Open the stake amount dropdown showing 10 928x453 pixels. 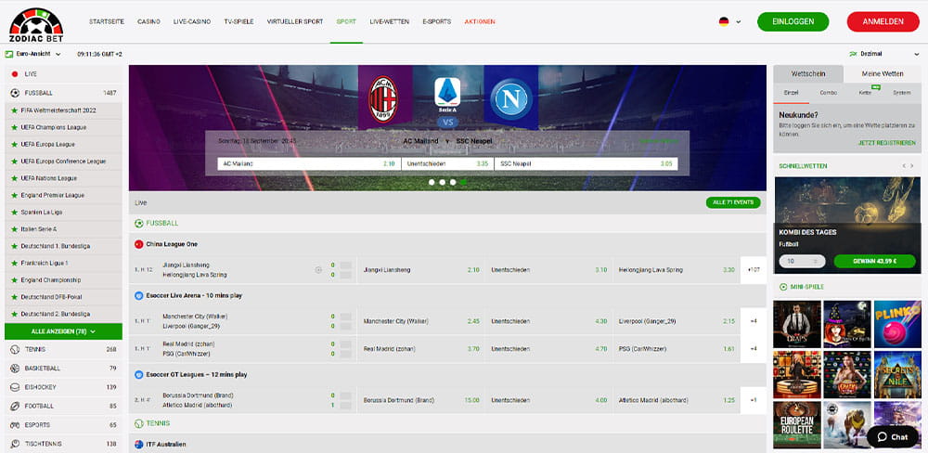pyautogui.click(x=802, y=261)
